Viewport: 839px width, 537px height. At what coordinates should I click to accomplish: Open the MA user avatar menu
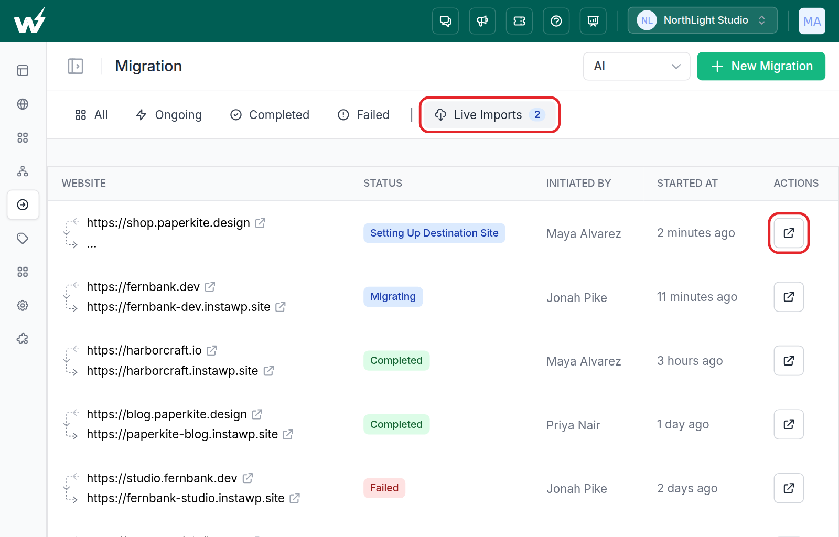pos(812,21)
